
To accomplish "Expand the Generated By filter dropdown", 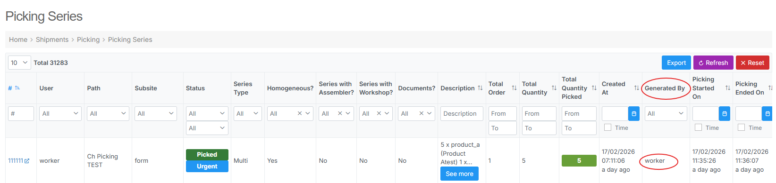I will [666, 113].
